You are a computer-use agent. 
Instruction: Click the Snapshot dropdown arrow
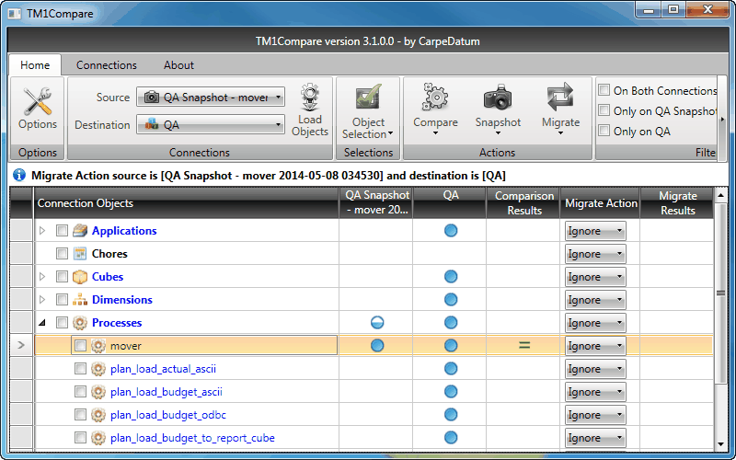click(x=498, y=133)
